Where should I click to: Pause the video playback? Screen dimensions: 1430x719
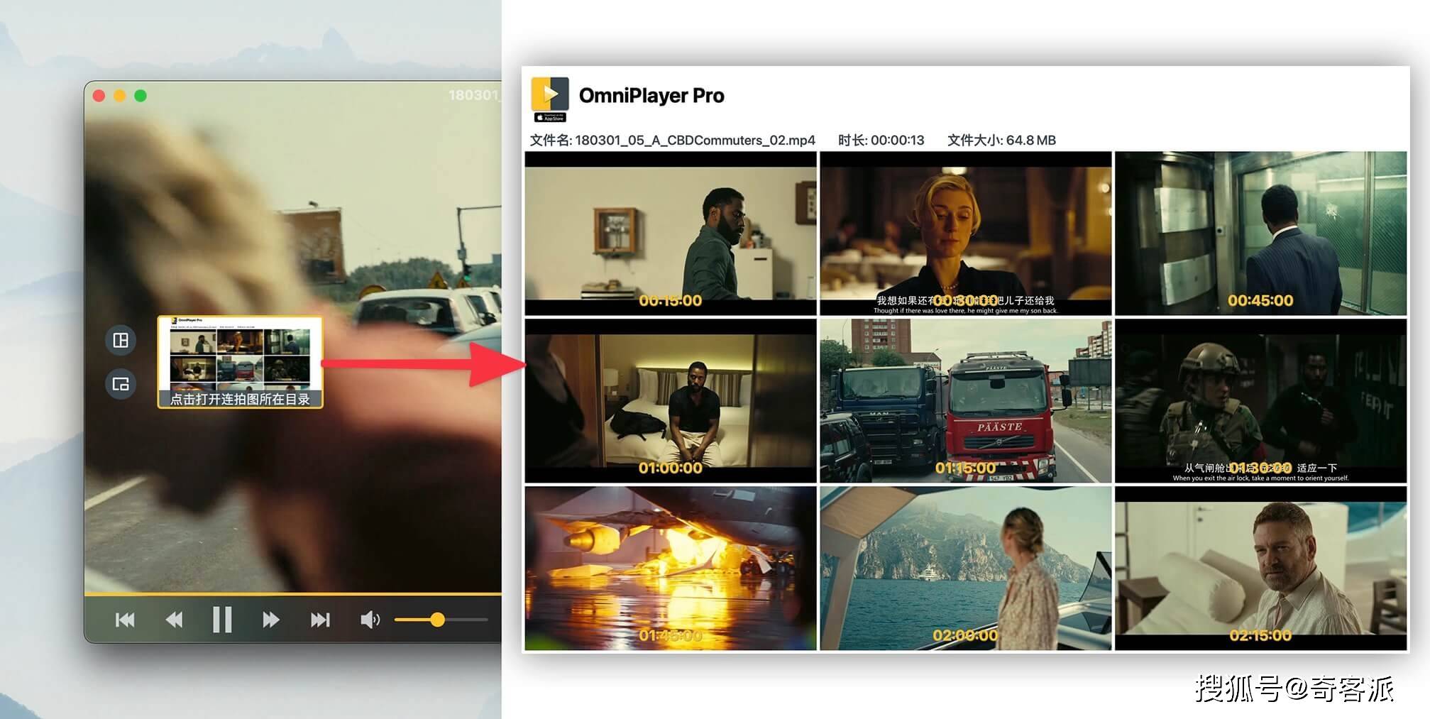pyautogui.click(x=222, y=620)
